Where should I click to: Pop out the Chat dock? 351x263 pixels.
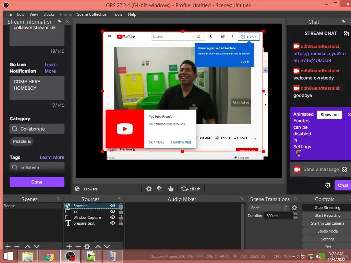pos(343,22)
